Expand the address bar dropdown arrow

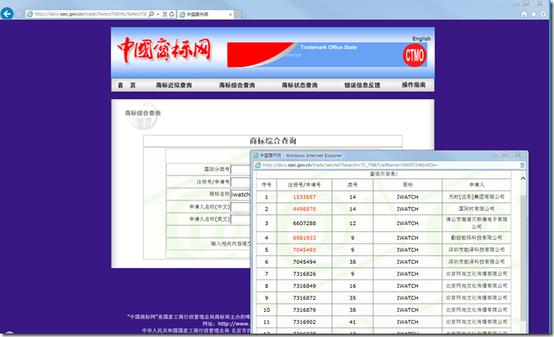point(157,15)
